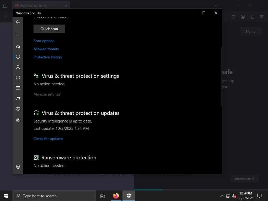Go back with the Windows Security back arrow
Screen dimensions: 268x201
(x=18, y=22)
